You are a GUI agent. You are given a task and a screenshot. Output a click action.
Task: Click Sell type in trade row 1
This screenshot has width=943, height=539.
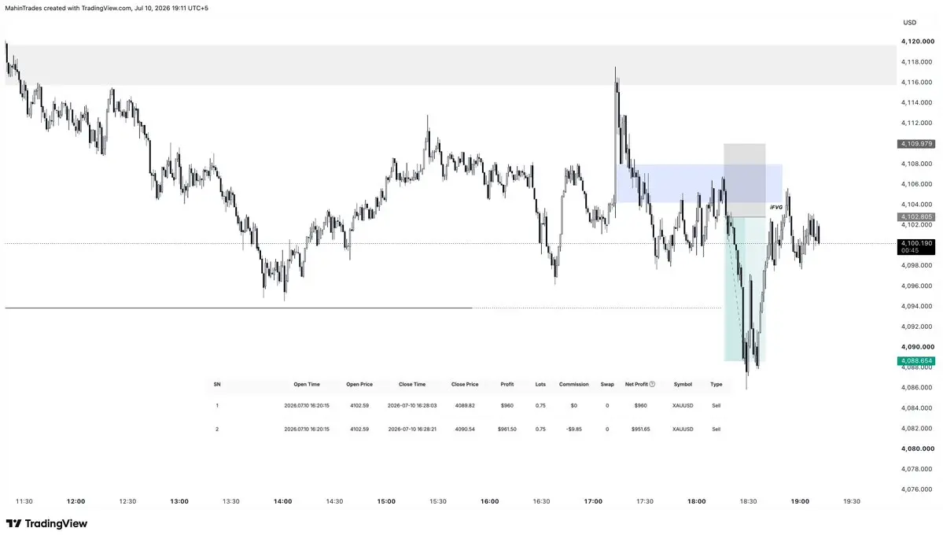coord(716,405)
